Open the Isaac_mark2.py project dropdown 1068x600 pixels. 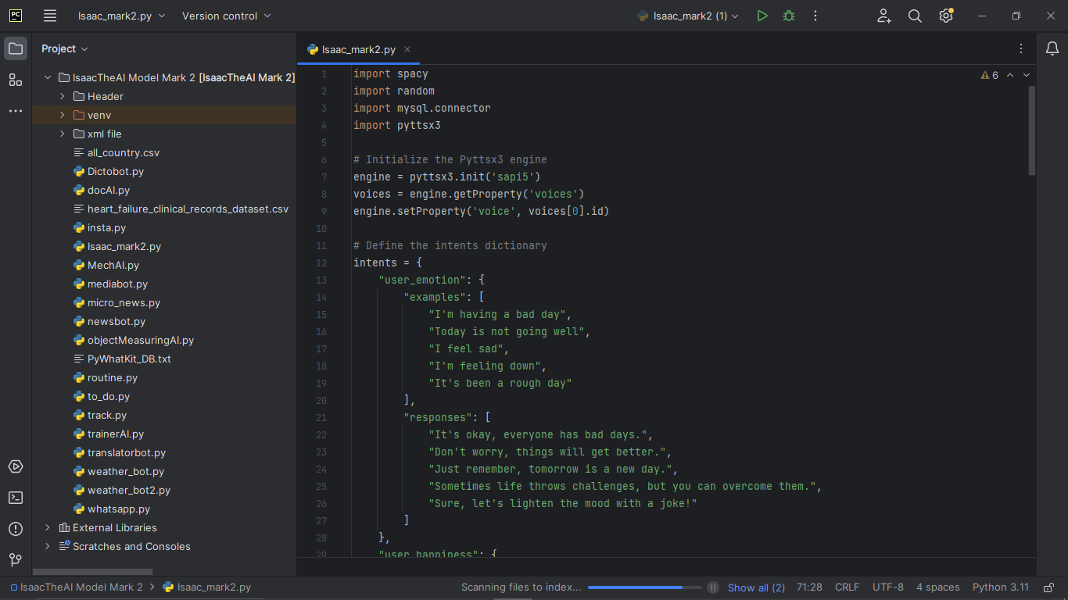click(x=121, y=16)
